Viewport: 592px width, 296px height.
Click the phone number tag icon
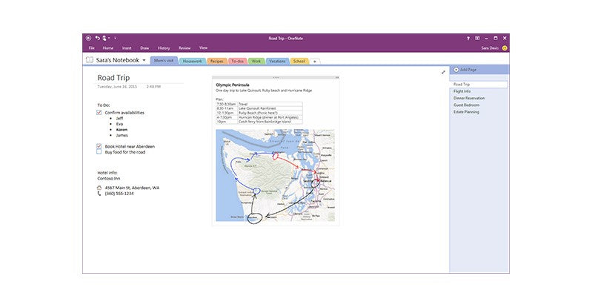click(99, 194)
